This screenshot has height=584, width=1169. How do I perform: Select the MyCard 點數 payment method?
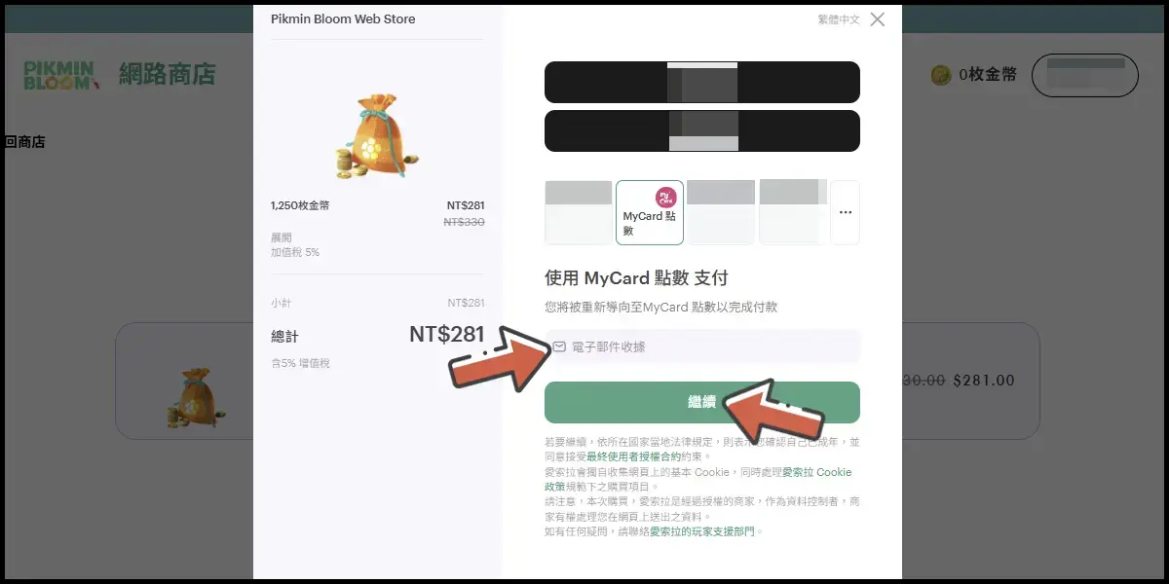tap(650, 212)
